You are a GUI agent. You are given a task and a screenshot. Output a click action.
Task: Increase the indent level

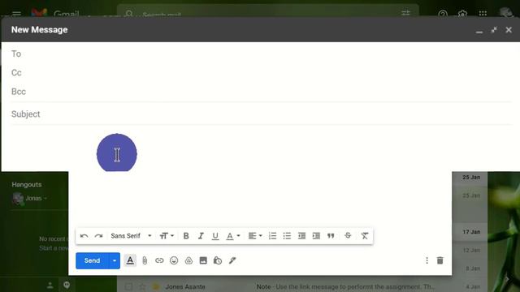(316, 236)
